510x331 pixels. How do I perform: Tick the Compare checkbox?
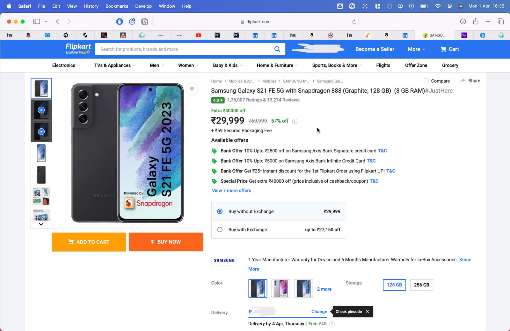point(426,81)
